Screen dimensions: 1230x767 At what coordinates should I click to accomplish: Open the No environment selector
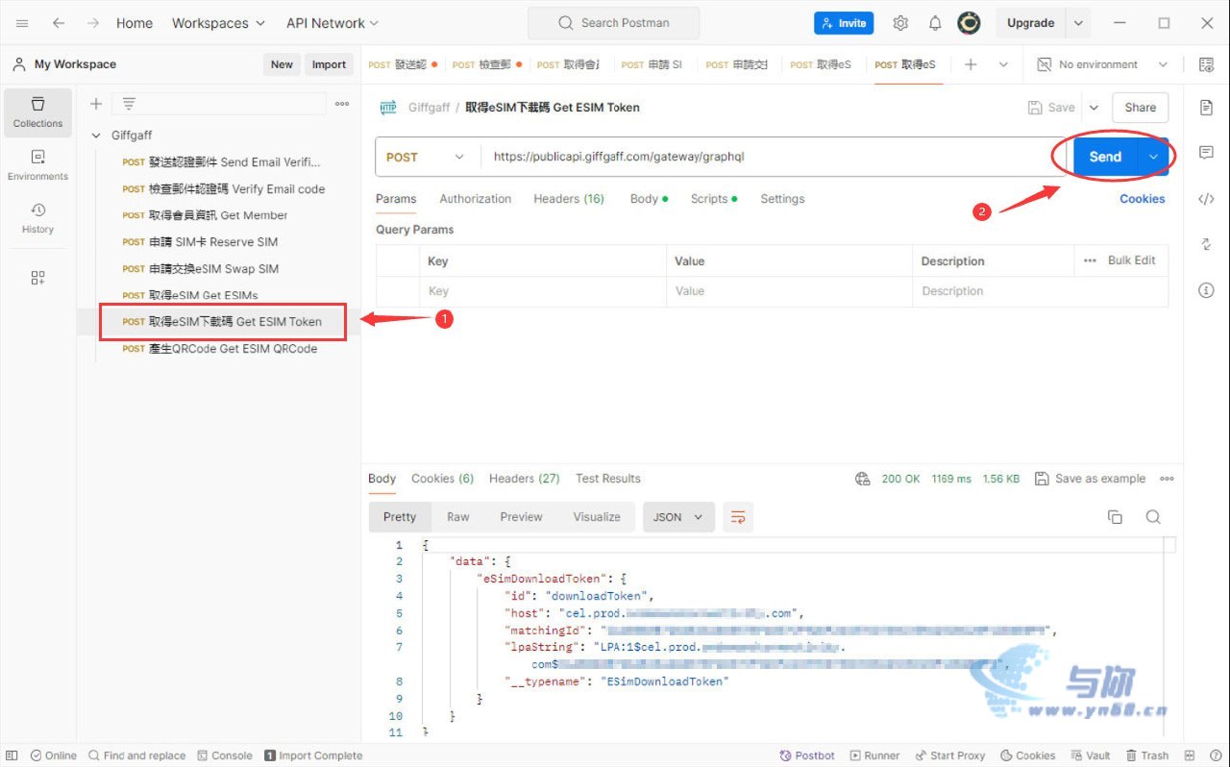pyautogui.click(x=1102, y=64)
